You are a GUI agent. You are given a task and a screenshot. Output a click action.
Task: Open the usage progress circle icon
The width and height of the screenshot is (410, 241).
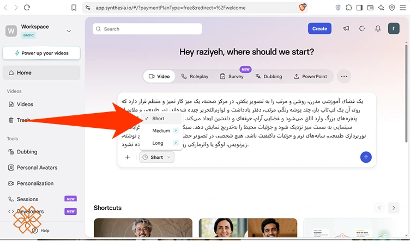362,28
